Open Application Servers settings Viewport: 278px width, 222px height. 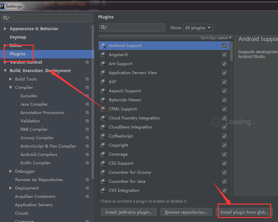pos(34,205)
